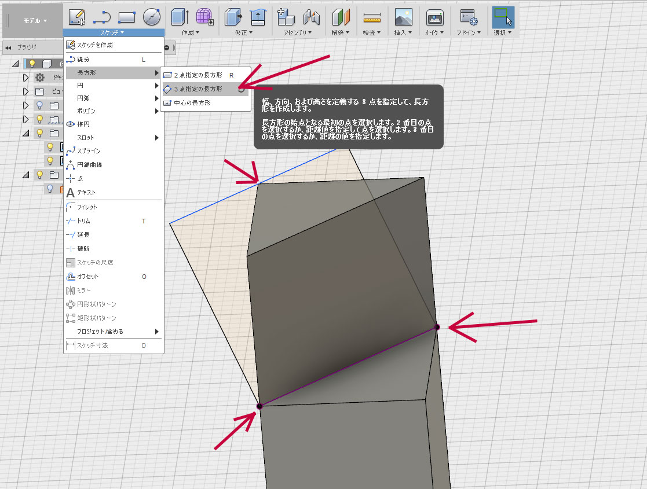Screen dimensions: 647x489
Task: Collapse the ブラウザ panel with double arrows
Action: click(x=8, y=47)
